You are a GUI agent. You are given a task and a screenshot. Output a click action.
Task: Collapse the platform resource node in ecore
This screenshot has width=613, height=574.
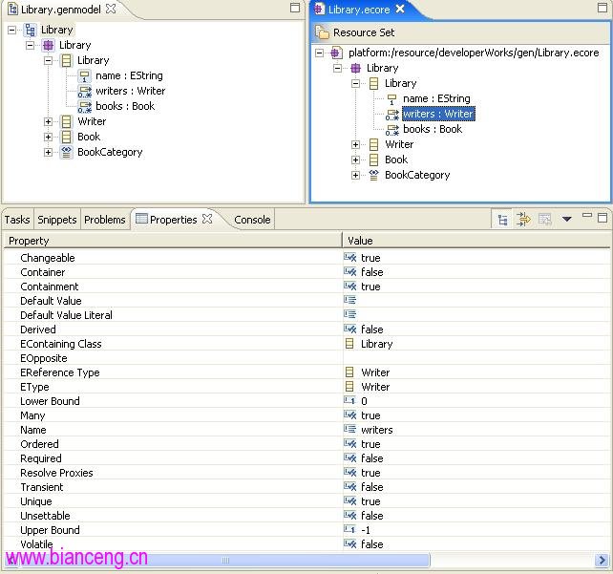tap(320, 53)
